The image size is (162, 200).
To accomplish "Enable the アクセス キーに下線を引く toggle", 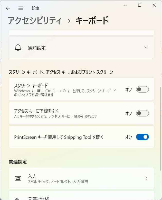I will (x=142, y=113).
